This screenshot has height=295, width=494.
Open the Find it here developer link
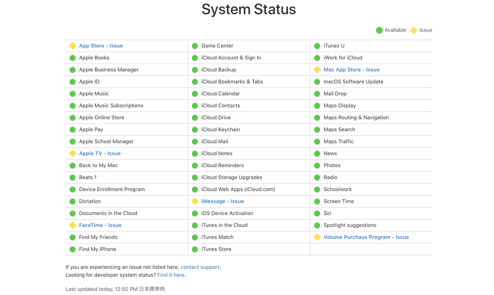(171, 275)
